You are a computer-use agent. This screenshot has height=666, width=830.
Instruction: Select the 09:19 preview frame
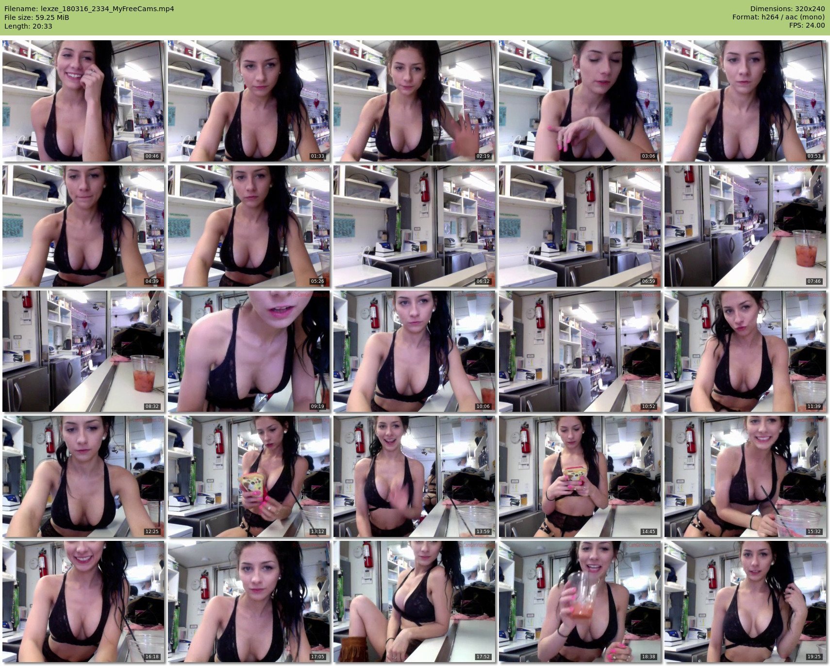249,351
